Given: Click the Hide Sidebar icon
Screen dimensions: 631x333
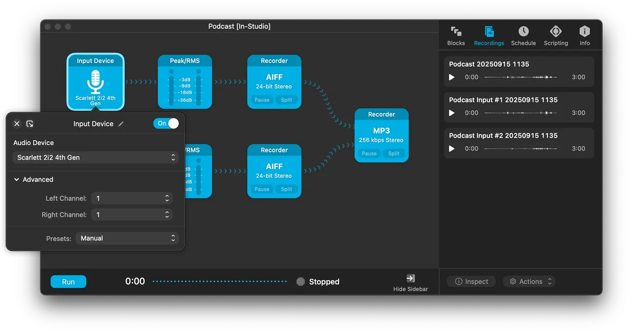Looking at the screenshot, I should pyautogui.click(x=411, y=278).
